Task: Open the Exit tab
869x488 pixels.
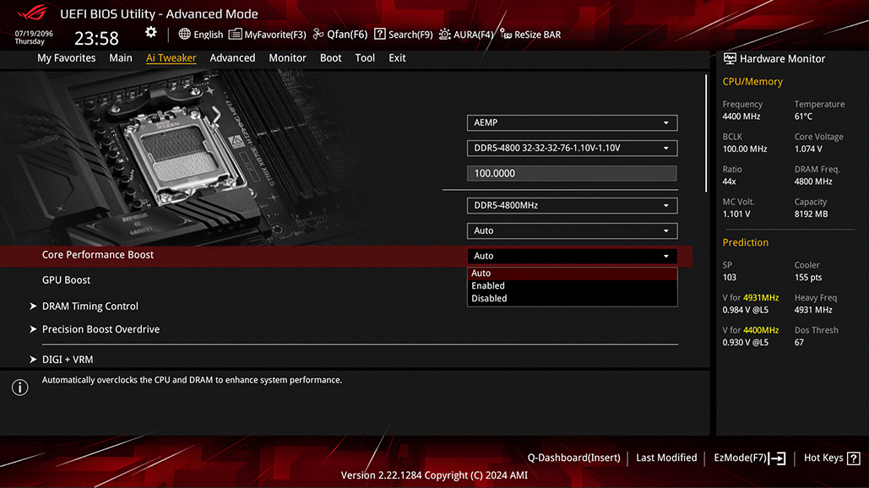Action: (x=398, y=57)
